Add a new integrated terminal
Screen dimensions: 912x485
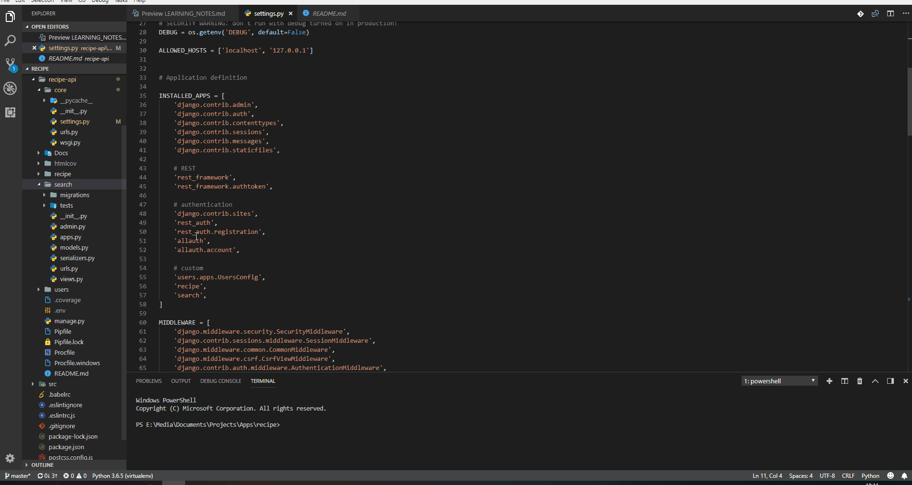coord(829,381)
